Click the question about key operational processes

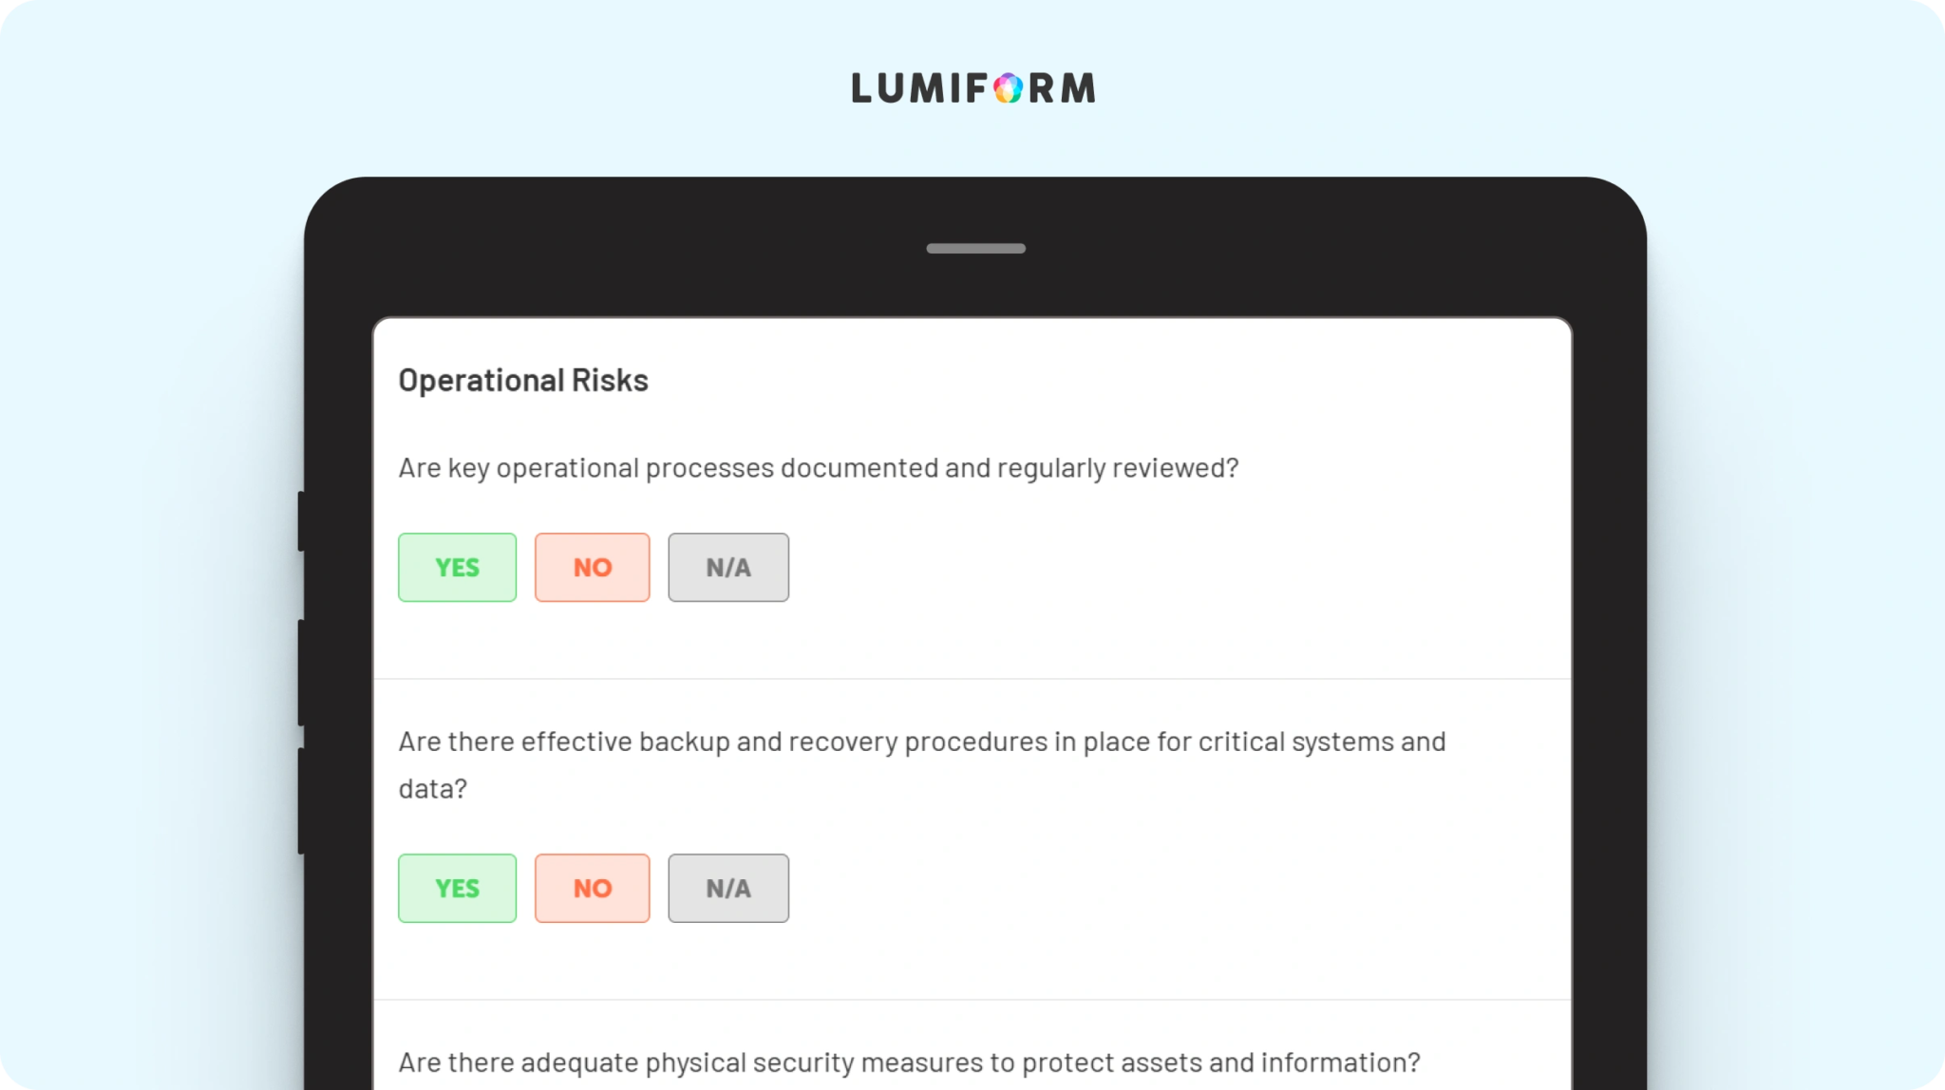click(x=819, y=468)
